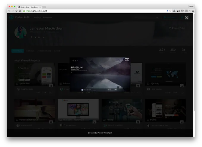Open the Categories nav item
Image resolution: width=202 pixels, height=147 pixels.
[x=48, y=18]
